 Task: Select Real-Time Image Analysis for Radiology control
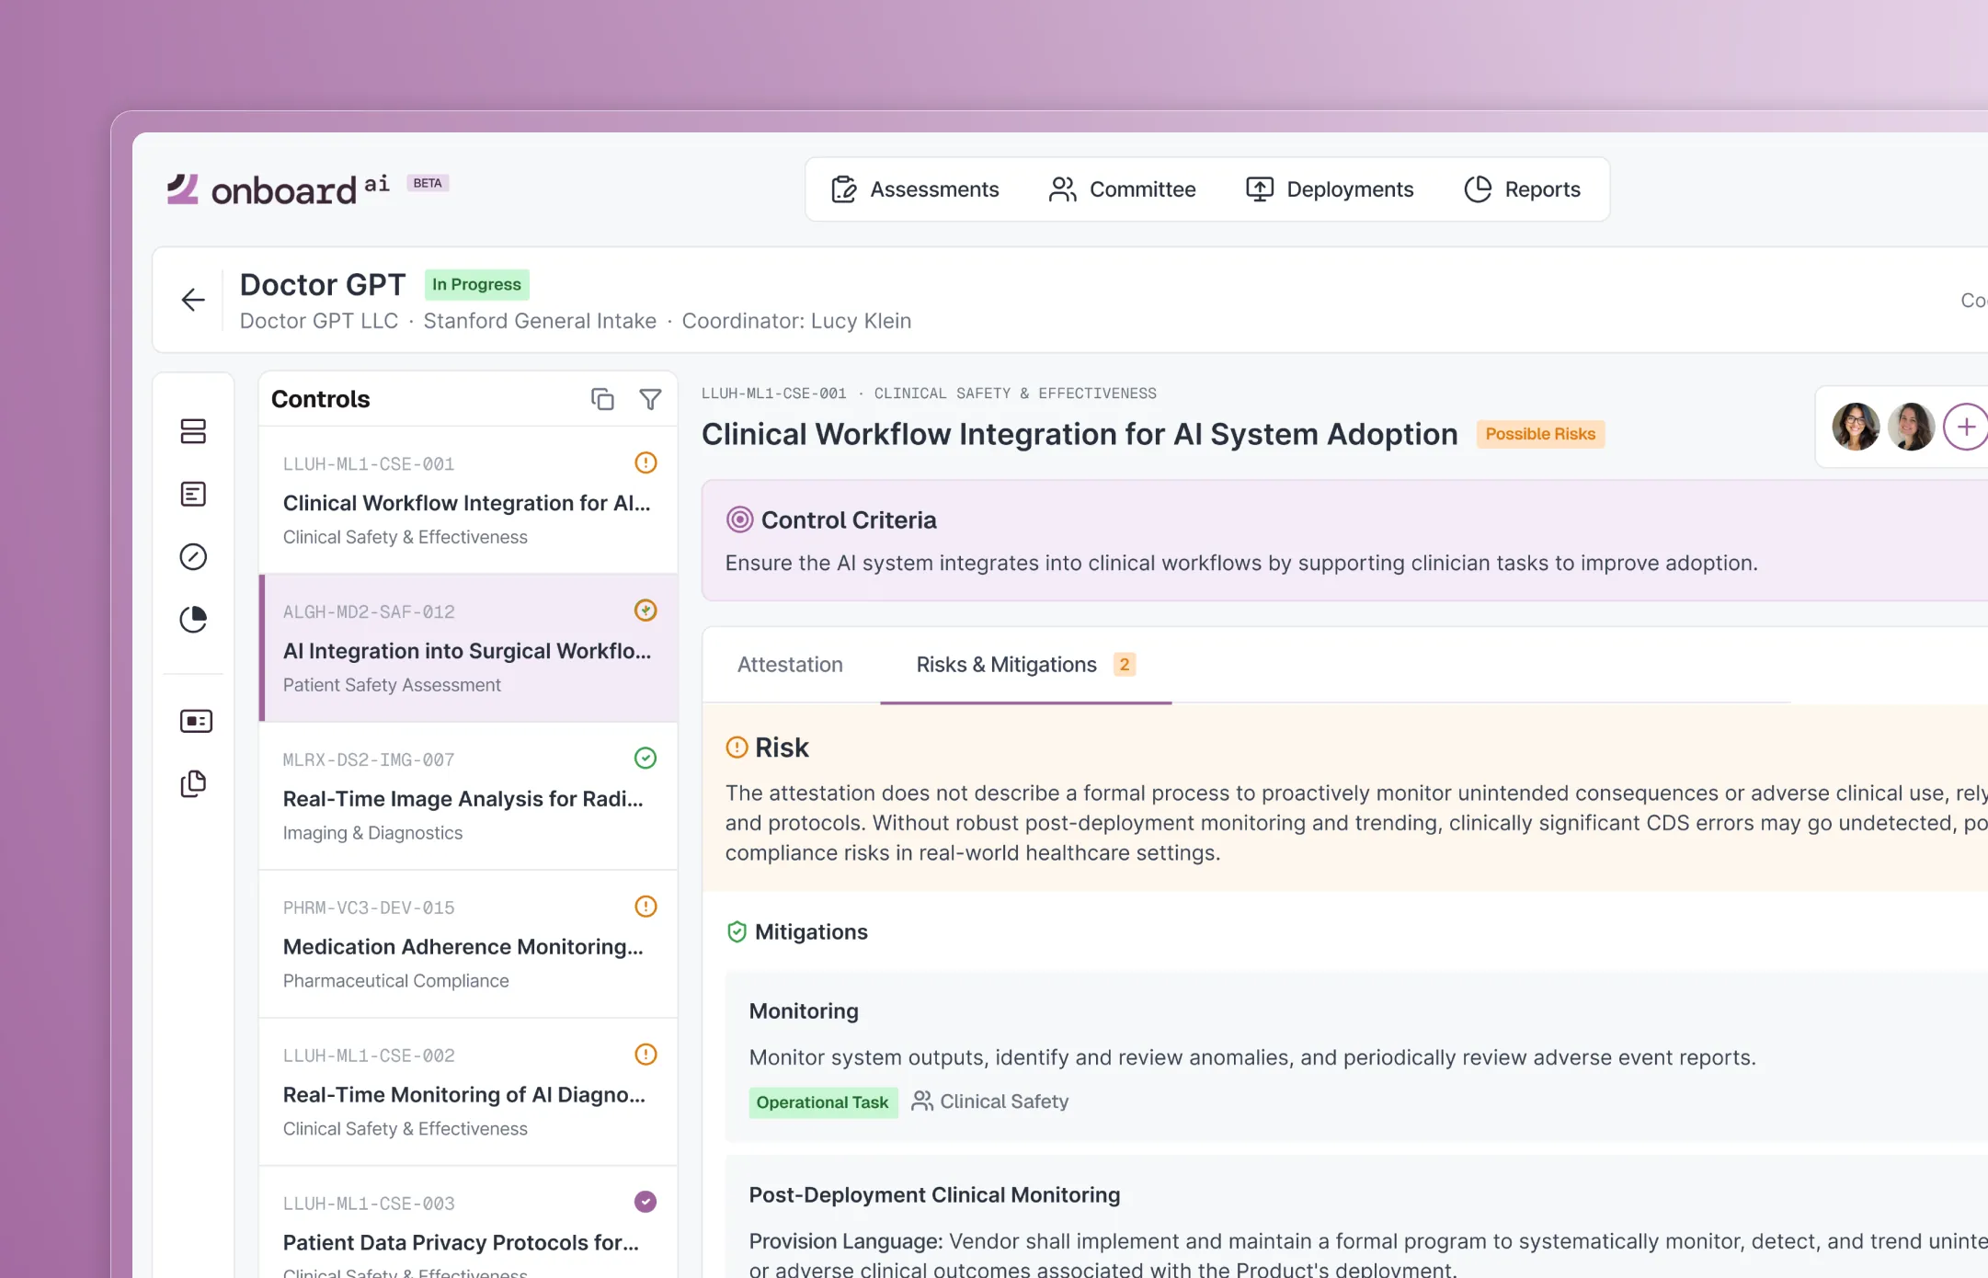tap(468, 796)
